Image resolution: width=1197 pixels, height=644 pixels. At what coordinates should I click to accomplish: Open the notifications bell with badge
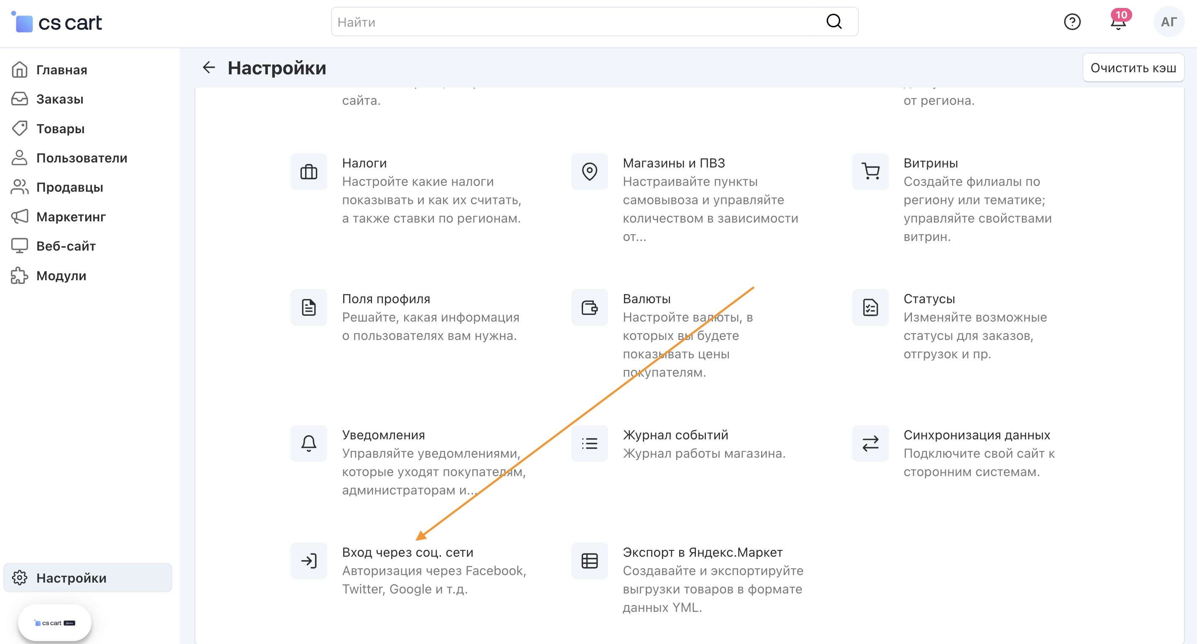point(1118,22)
